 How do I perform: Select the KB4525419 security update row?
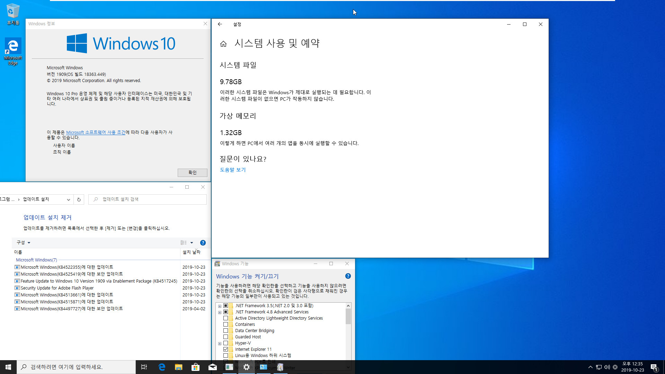click(110, 274)
